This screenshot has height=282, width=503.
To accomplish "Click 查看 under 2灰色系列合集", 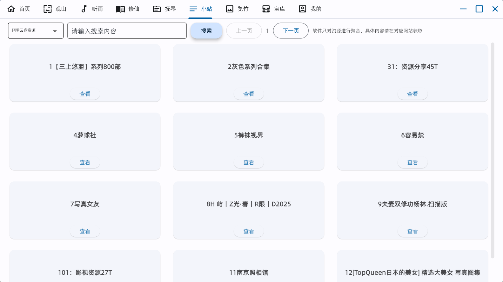I will [249, 94].
